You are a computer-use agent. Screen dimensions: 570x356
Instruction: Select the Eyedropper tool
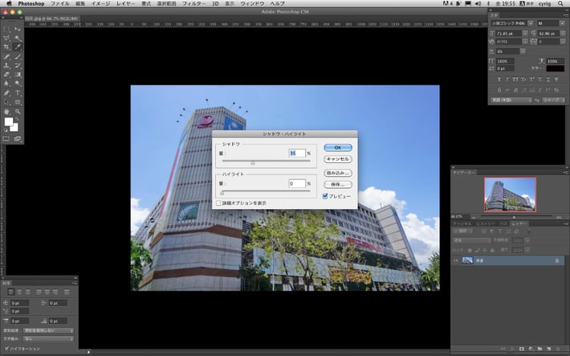point(18,47)
